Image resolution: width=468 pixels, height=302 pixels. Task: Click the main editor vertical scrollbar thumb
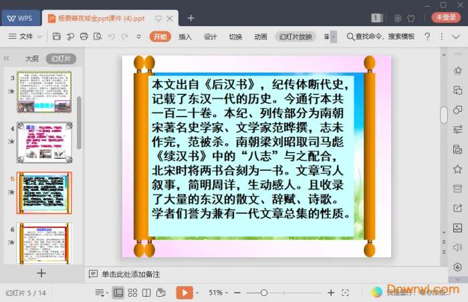(x=444, y=115)
